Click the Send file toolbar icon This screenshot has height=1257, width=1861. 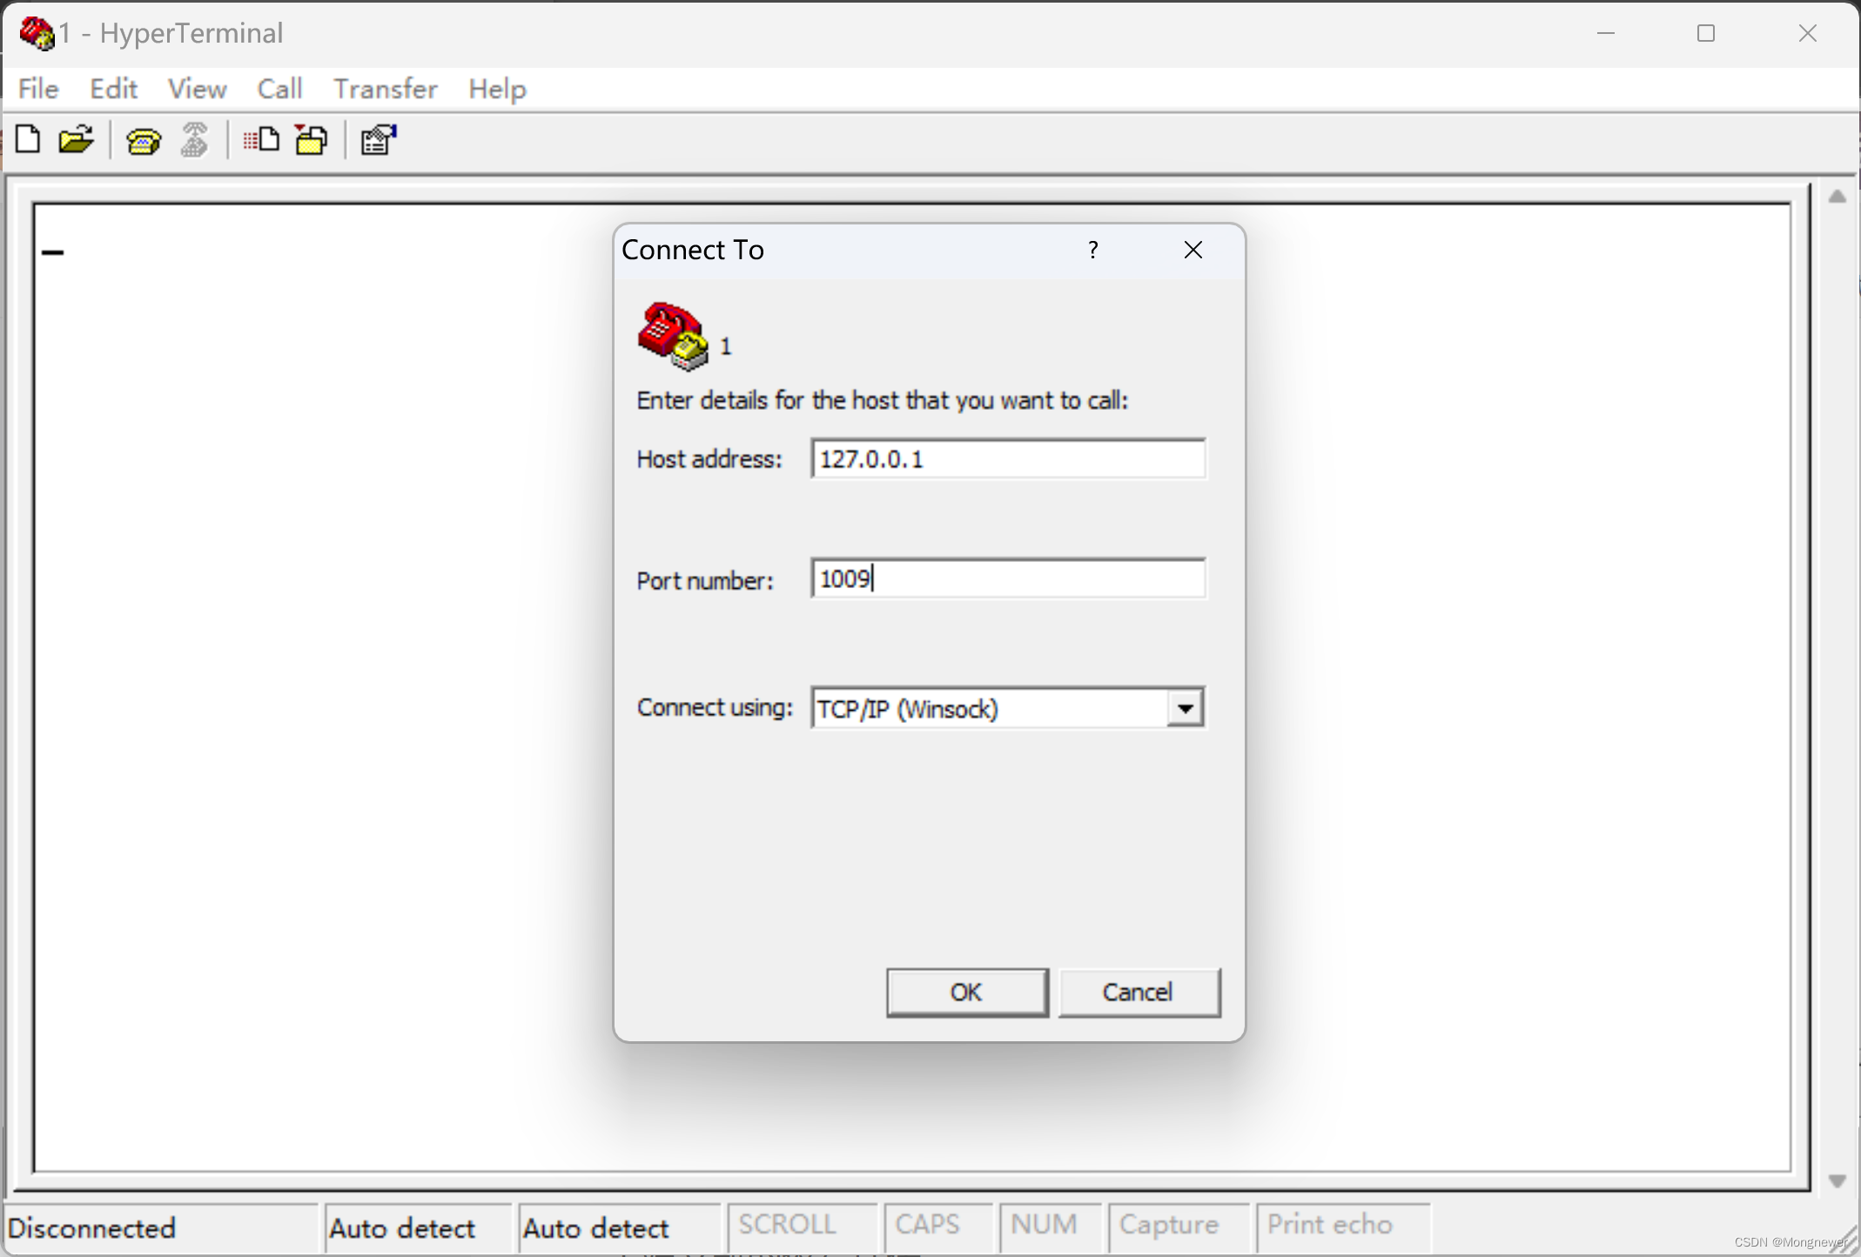[261, 140]
